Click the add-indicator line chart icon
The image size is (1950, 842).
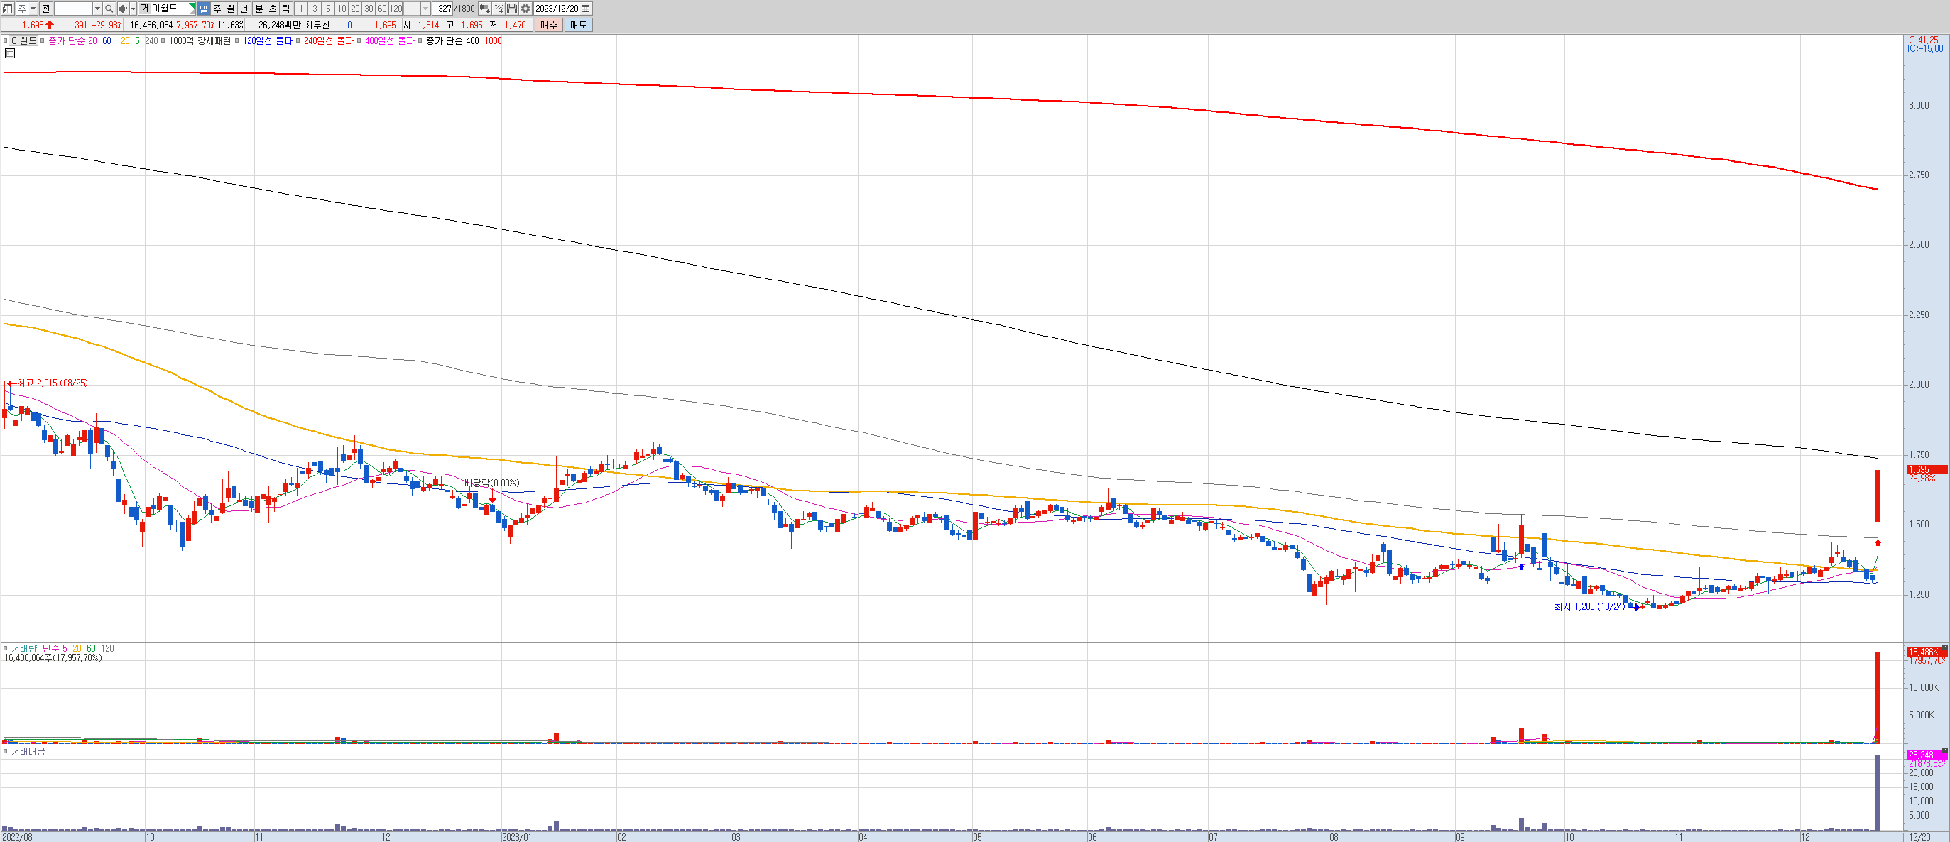499,9
